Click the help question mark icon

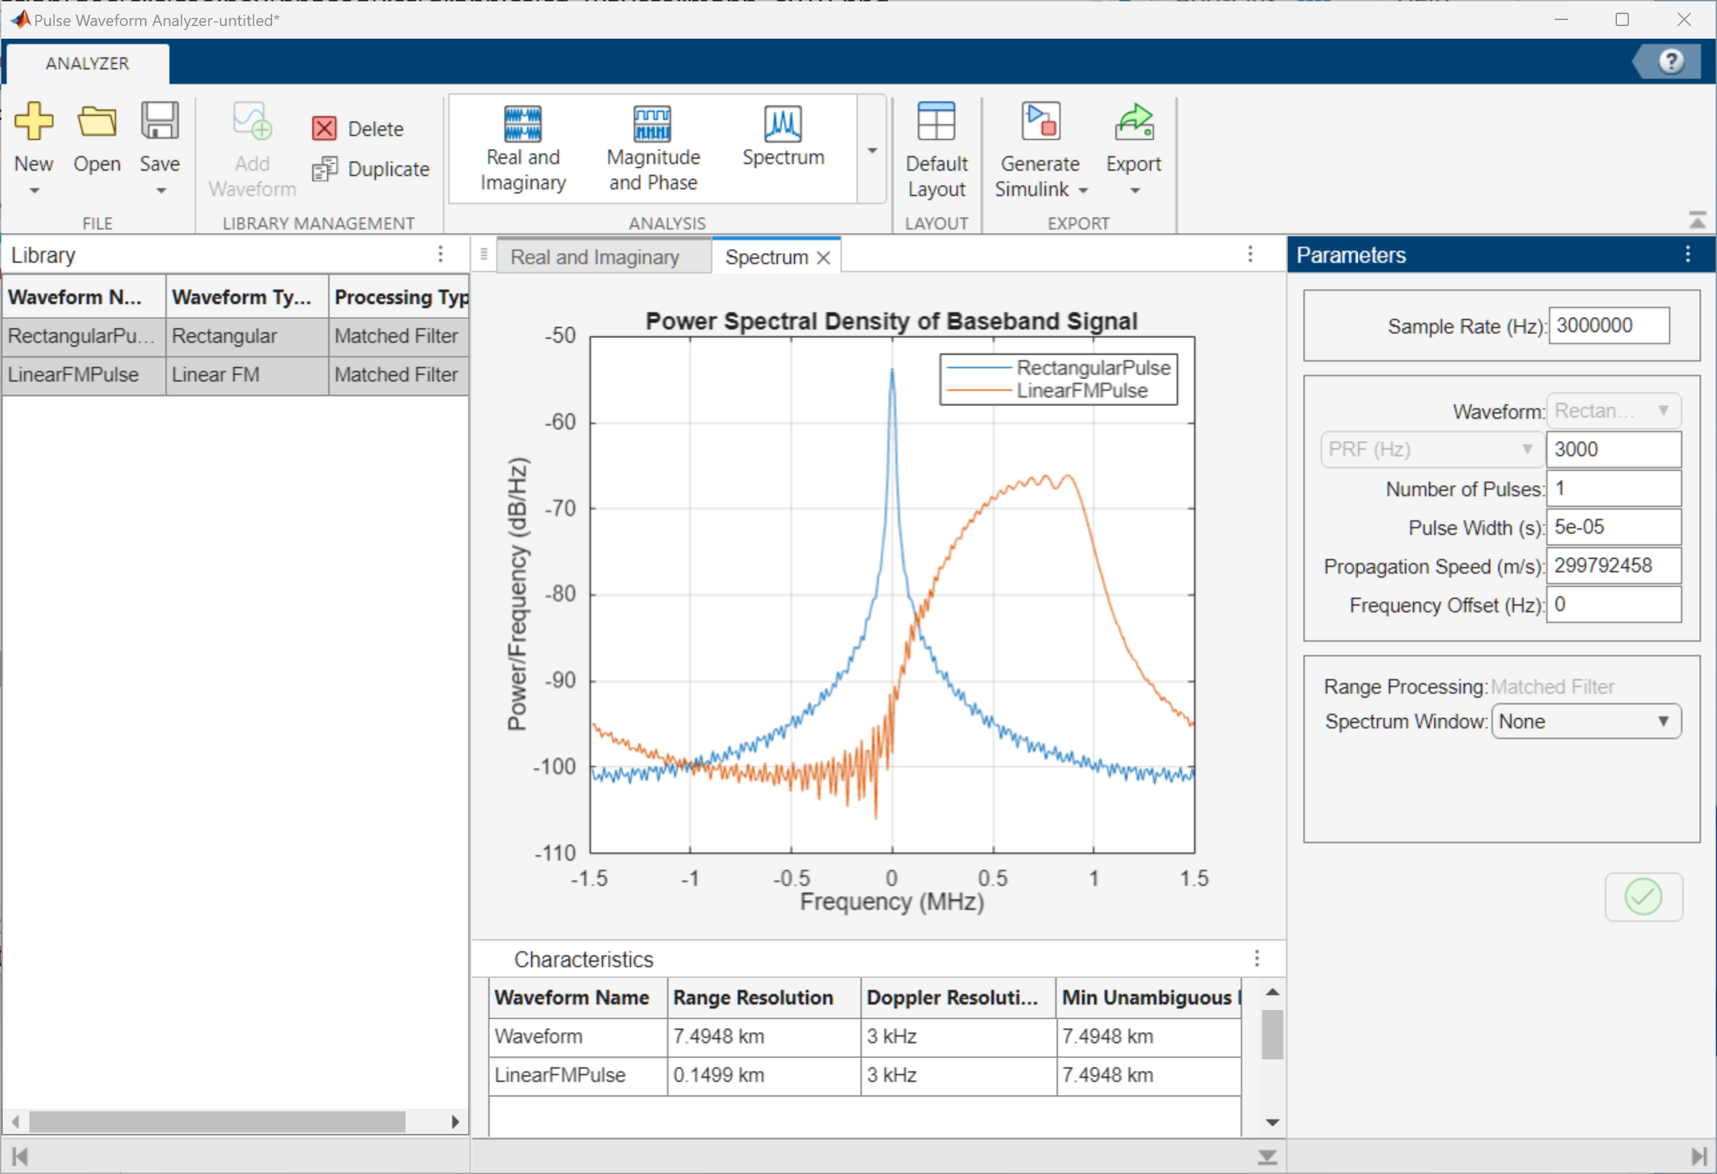[1671, 61]
